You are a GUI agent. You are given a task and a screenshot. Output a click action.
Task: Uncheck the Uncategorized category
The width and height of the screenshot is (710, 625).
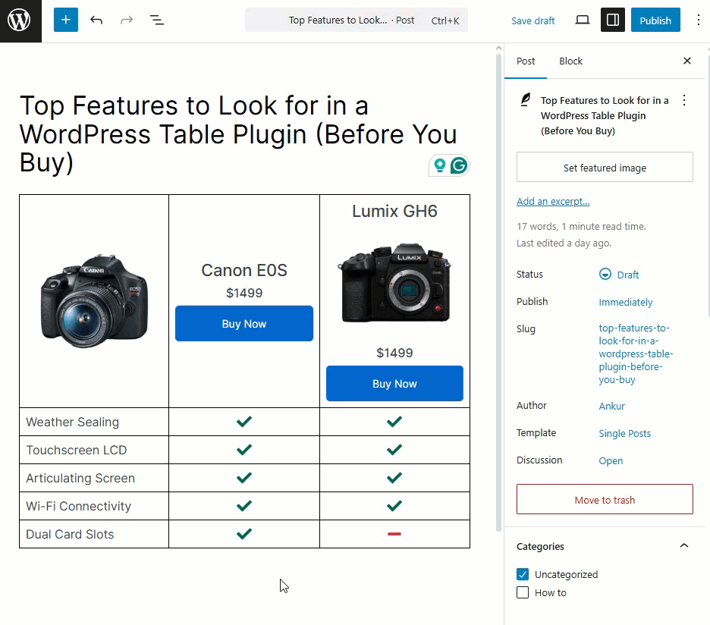[523, 574]
